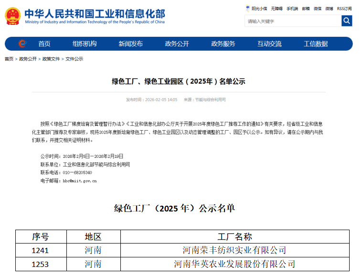Open the 政务服务 navigation item

(223, 44)
